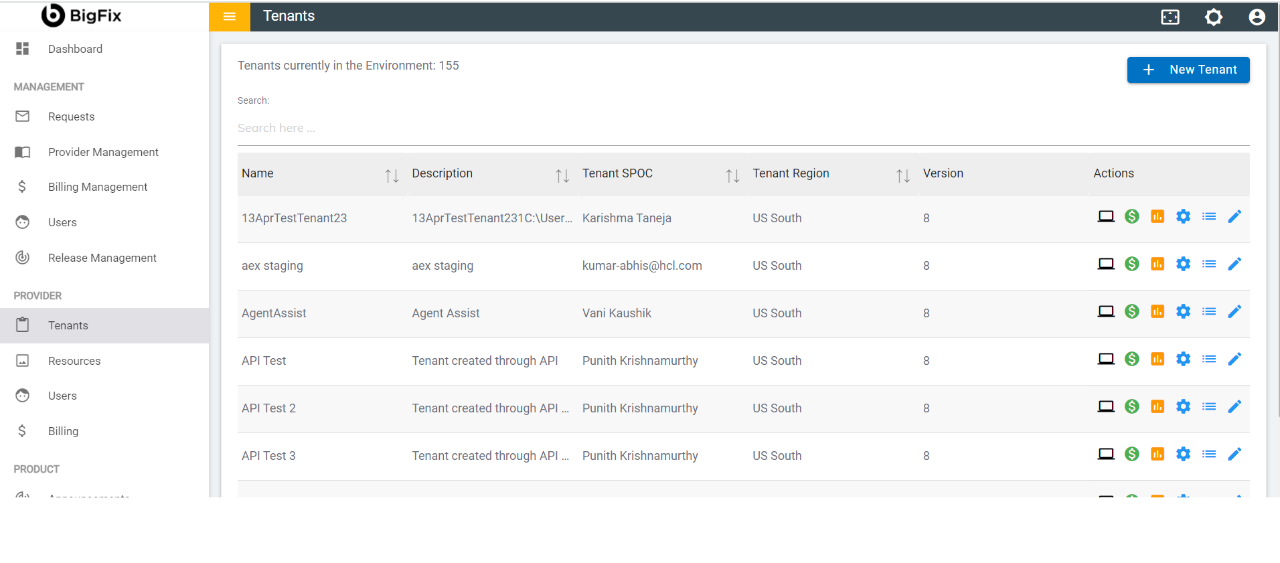Select Karishma Taneja SPOC cell
The height and width of the screenshot is (563, 1280).
click(627, 218)
